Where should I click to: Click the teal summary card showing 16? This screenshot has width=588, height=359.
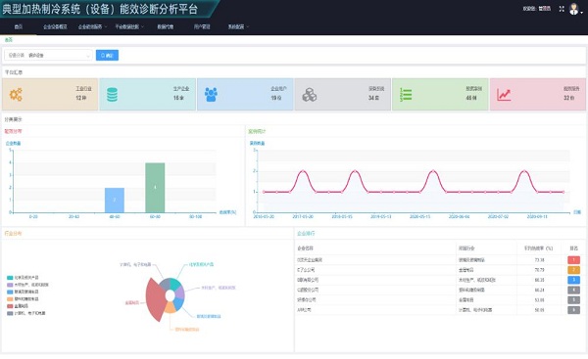tap(147, 94)
